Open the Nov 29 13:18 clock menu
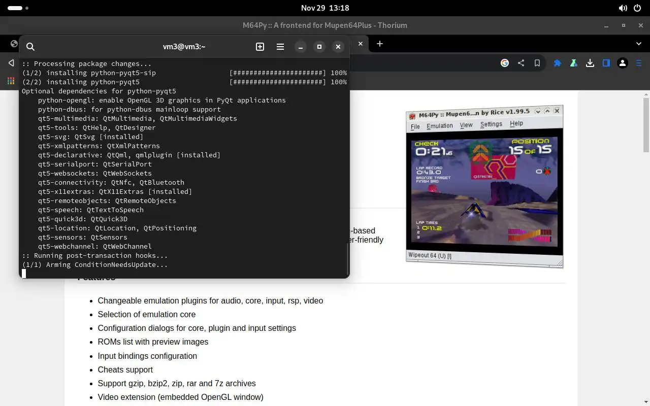Image resolution: width=650 pixels, height=406 pixels. coord(325,8)
